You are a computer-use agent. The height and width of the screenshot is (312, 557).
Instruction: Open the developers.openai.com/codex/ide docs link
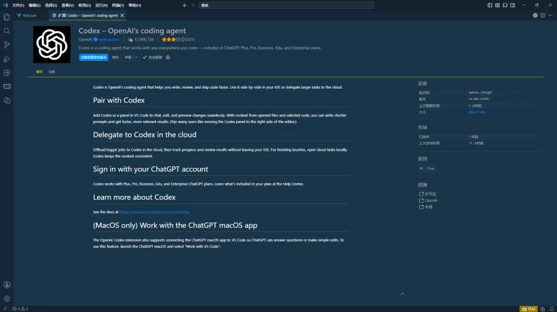pos(154,212)
